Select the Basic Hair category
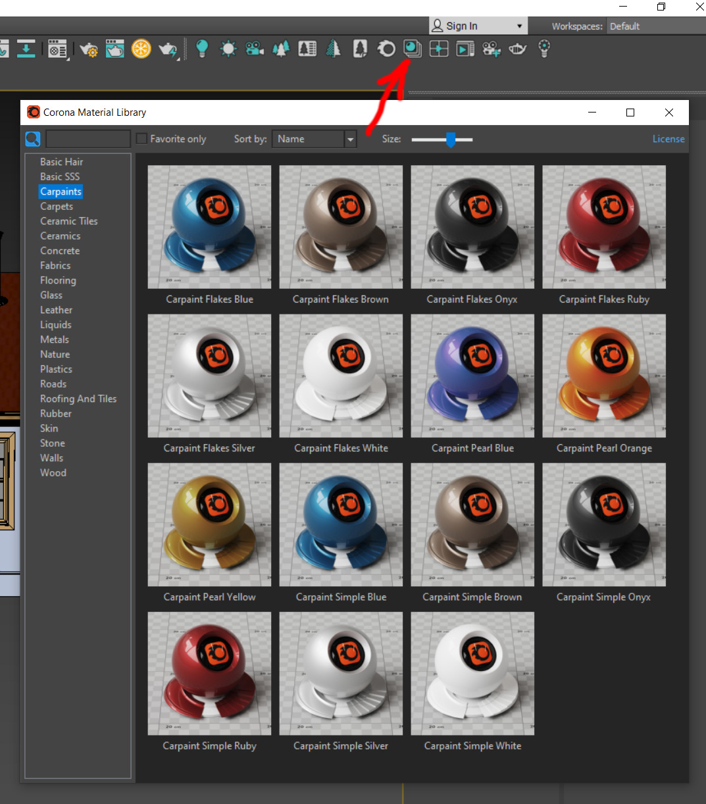This screenshot has width=706, height=804. pos(62,162)
